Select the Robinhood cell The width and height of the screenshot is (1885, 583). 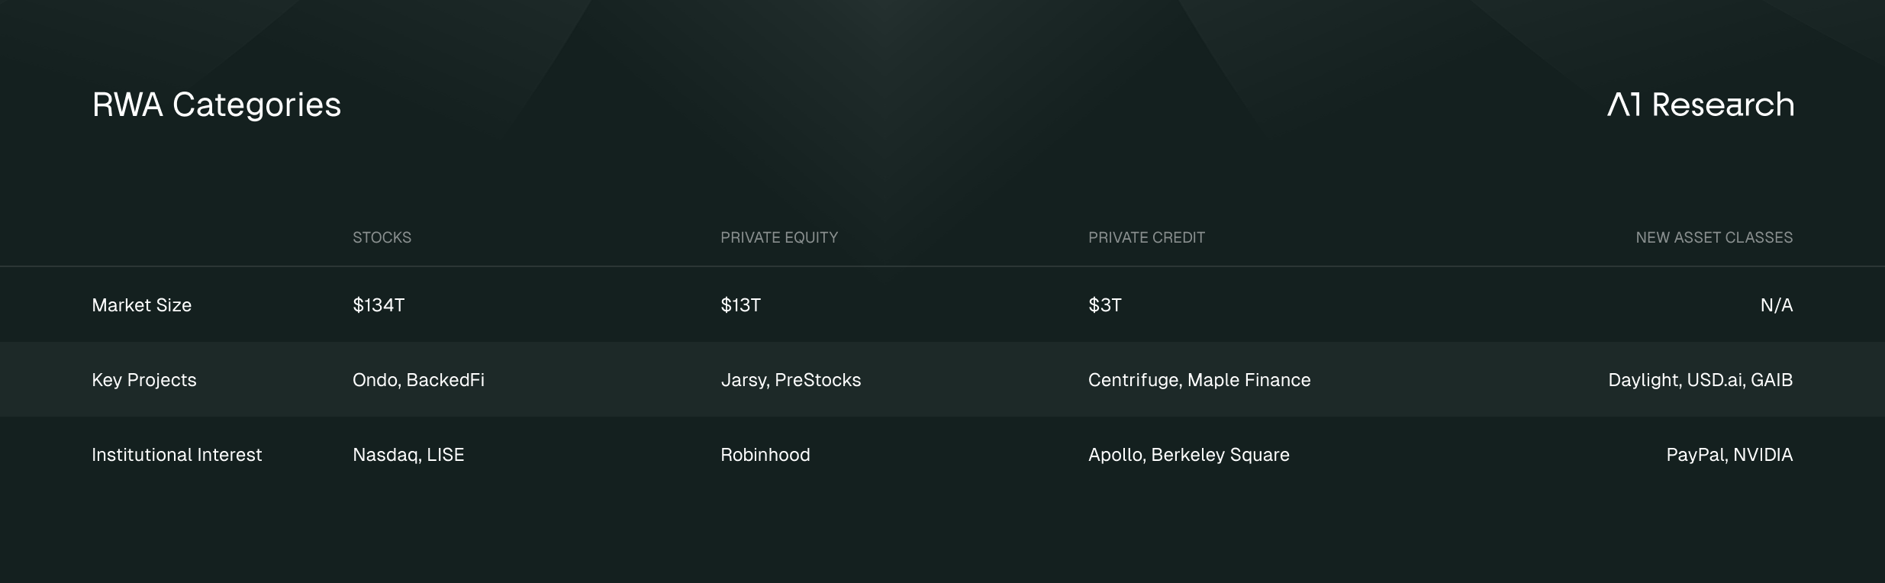765,455
